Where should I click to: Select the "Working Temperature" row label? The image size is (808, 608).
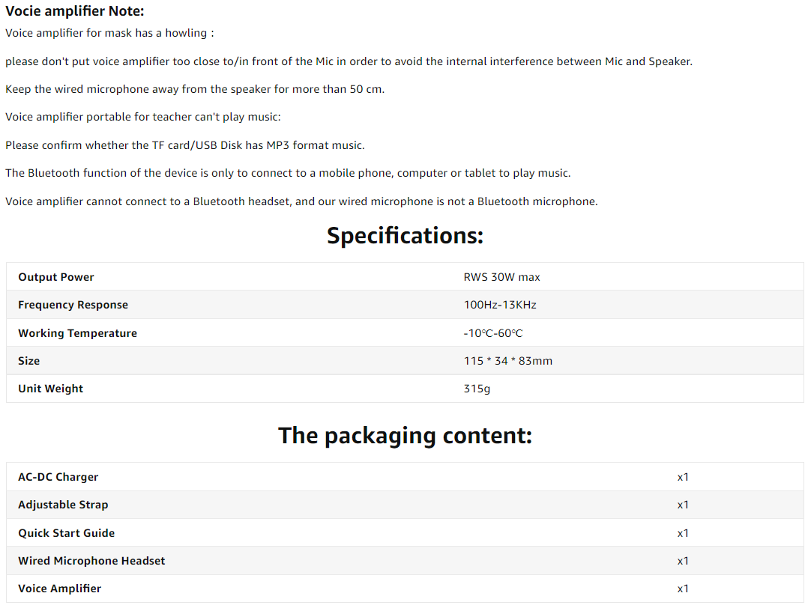[77, 333]
